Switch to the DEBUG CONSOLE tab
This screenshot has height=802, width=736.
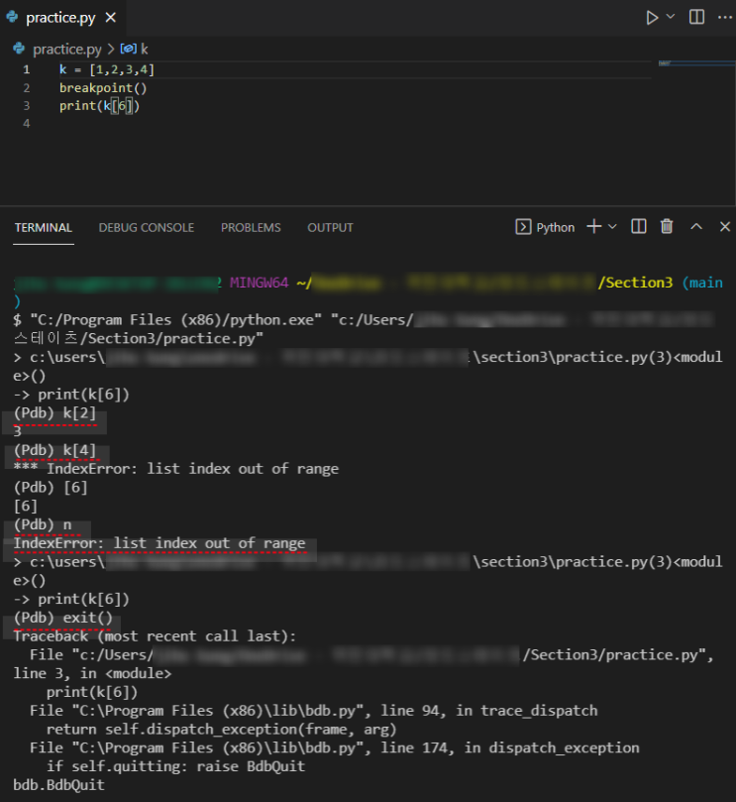[x=147, y=228]
